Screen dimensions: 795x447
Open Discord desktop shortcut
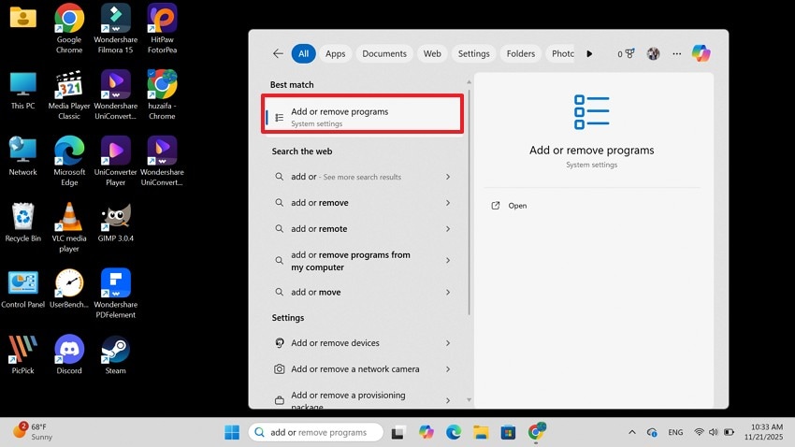point(69,354)
